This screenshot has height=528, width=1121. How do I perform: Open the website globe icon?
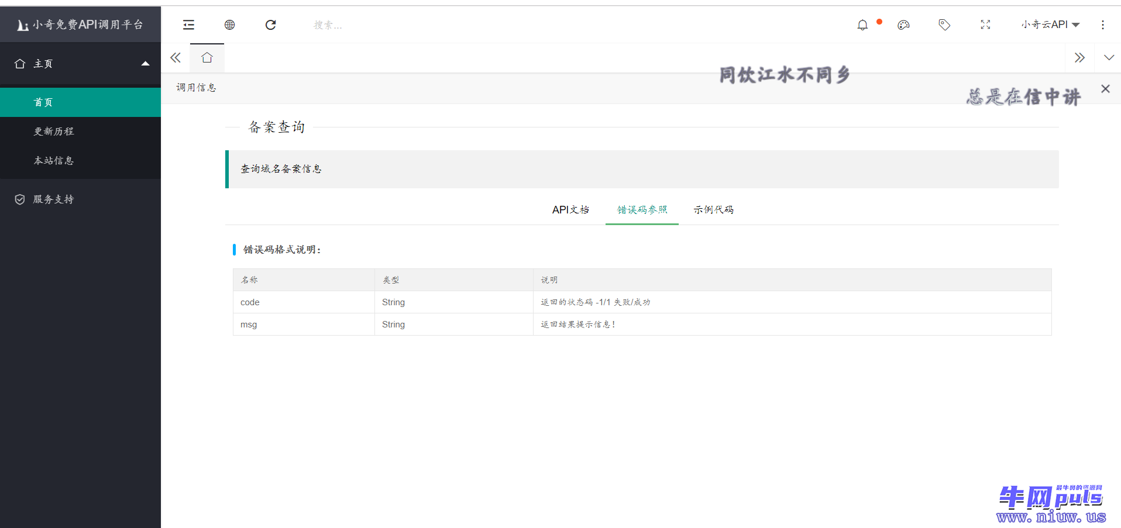point(230,25)
